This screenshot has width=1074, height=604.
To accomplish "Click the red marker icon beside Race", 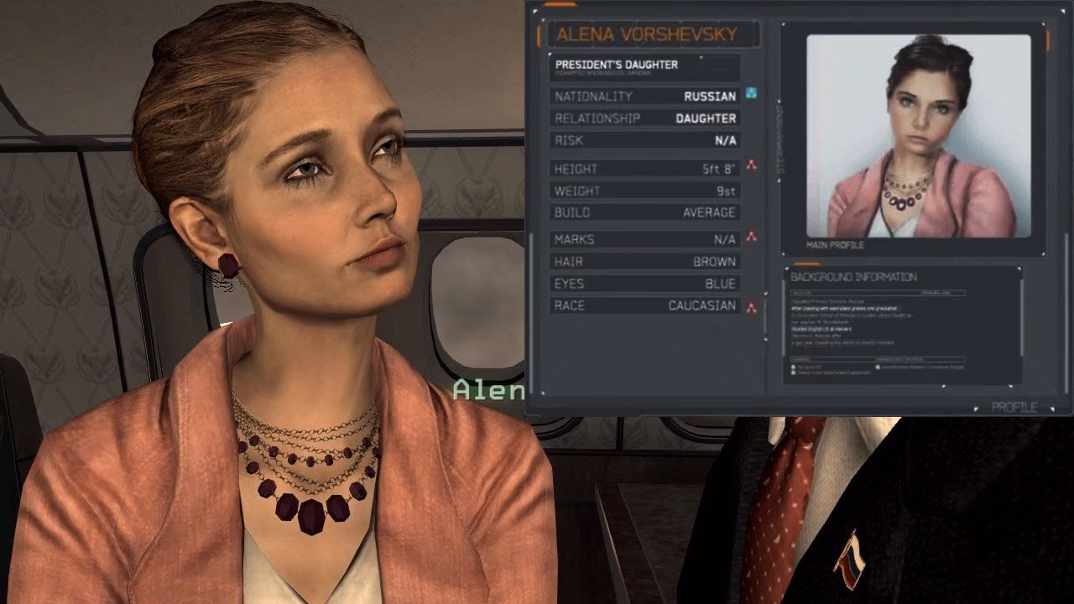I will (752, 307).
